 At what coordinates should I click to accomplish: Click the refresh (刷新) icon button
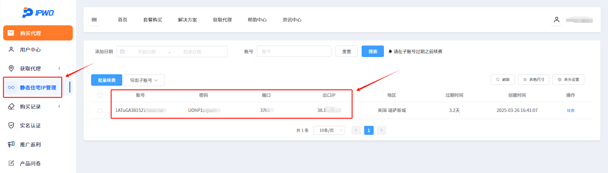tap(502, 80)
